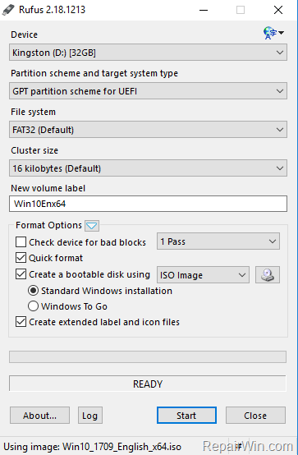Viewport: 298px width, 455px height.
Task: Open the File system dropdown (FAT32)
Action: click(x=148, y=130)
